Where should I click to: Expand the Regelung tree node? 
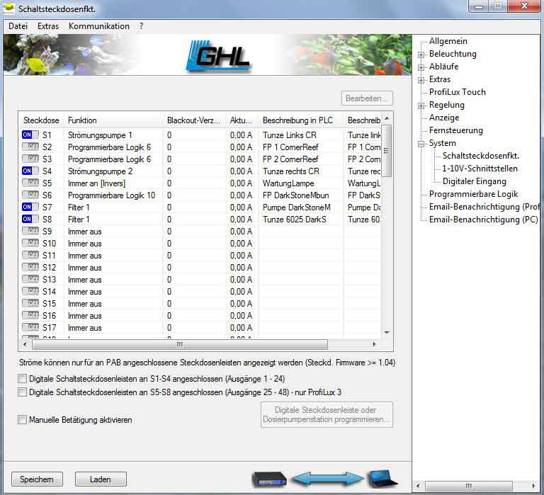pos(421,105)
